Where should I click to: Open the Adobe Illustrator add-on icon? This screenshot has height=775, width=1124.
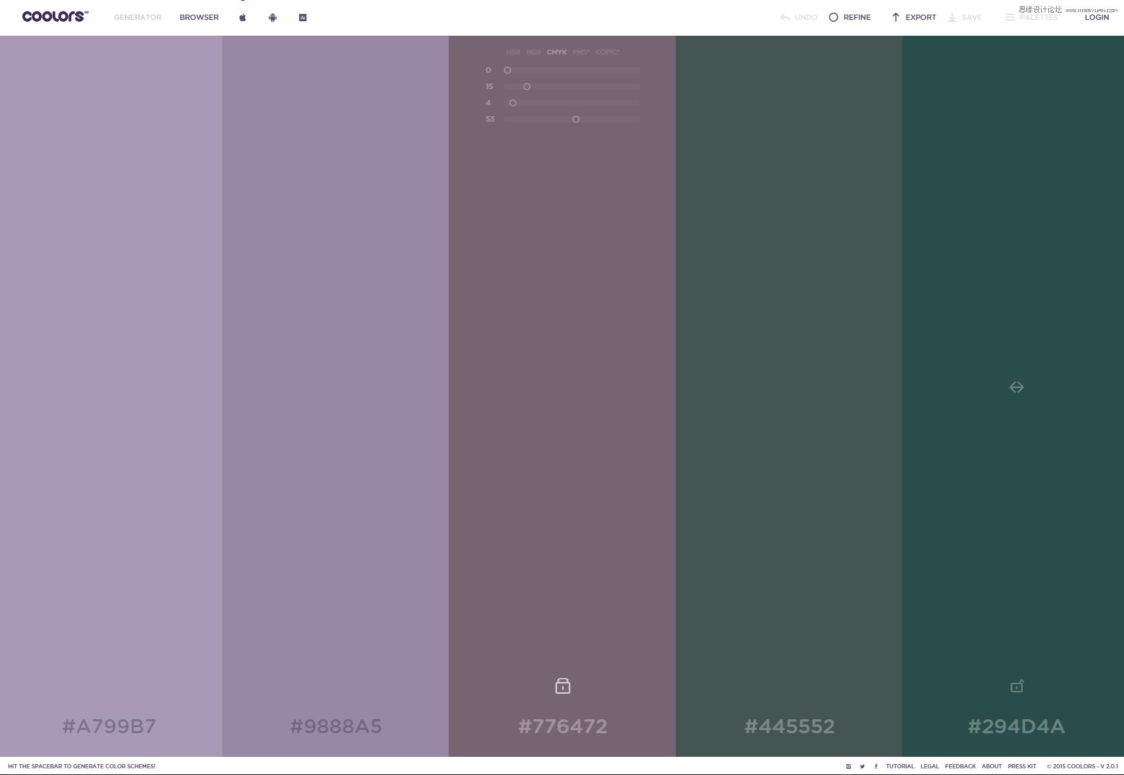coord(303,18)
